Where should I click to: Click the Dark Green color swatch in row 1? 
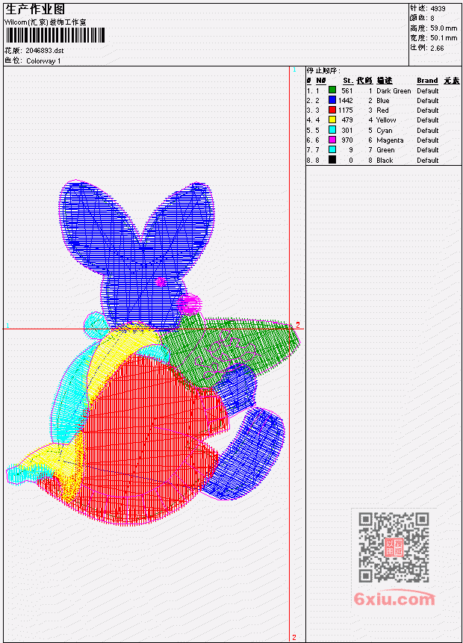[332, 90]
